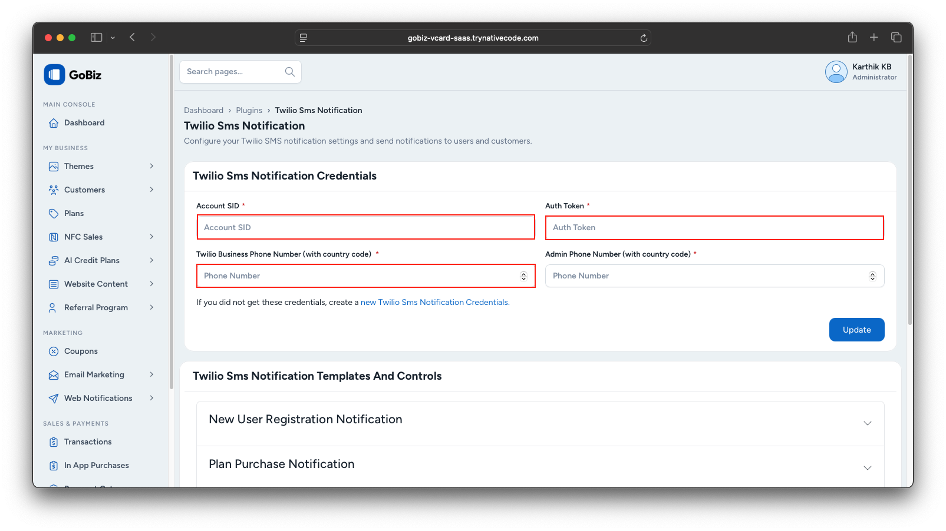Reload the page in Safari
Image resolution: width=946 pixels, height=531 pixels.
[x=644, y=38]
